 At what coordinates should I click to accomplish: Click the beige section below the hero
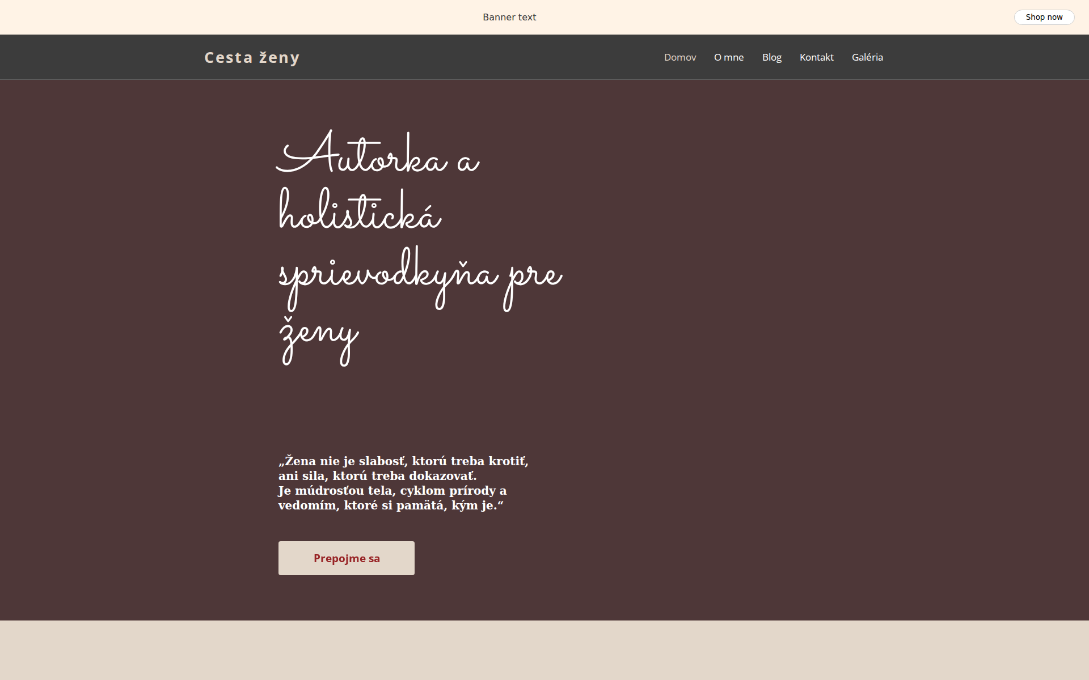click(544, 651)
